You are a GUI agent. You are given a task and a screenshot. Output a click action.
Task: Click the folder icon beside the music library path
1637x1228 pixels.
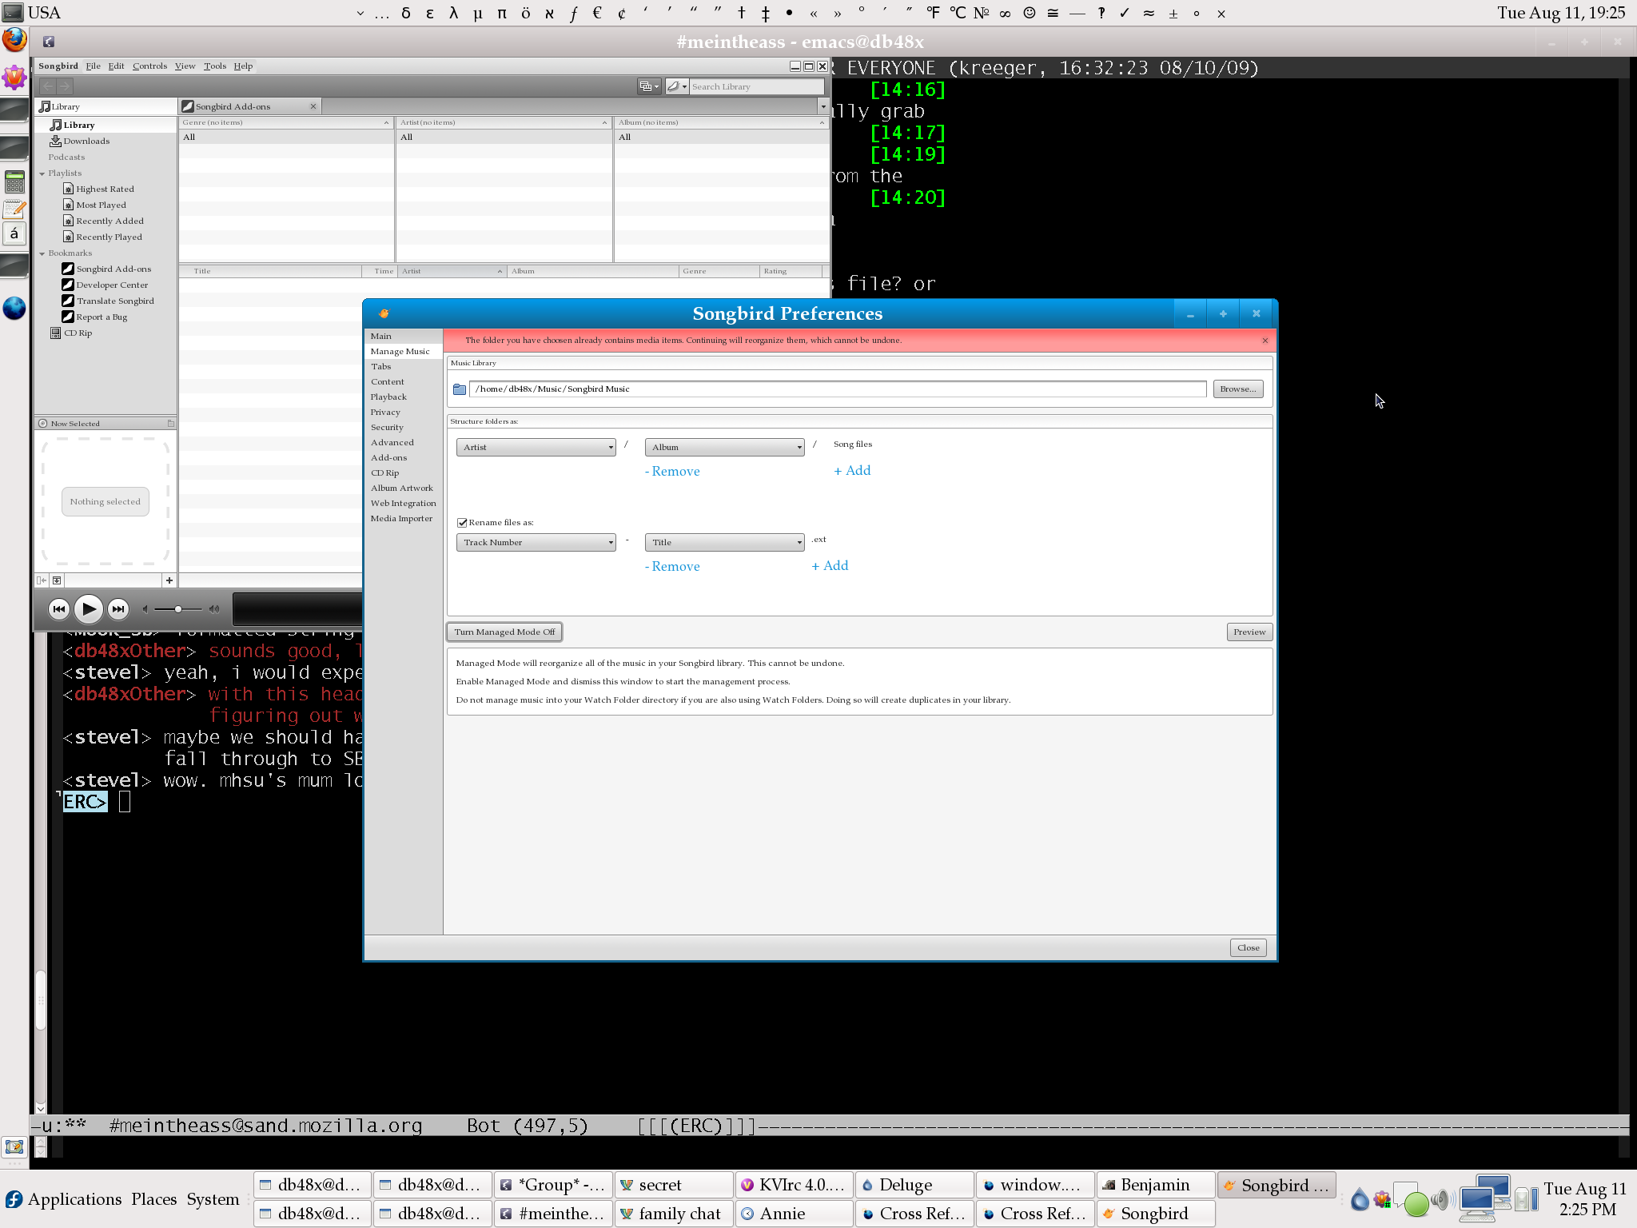pyautogui.click(x=460, y=389)
